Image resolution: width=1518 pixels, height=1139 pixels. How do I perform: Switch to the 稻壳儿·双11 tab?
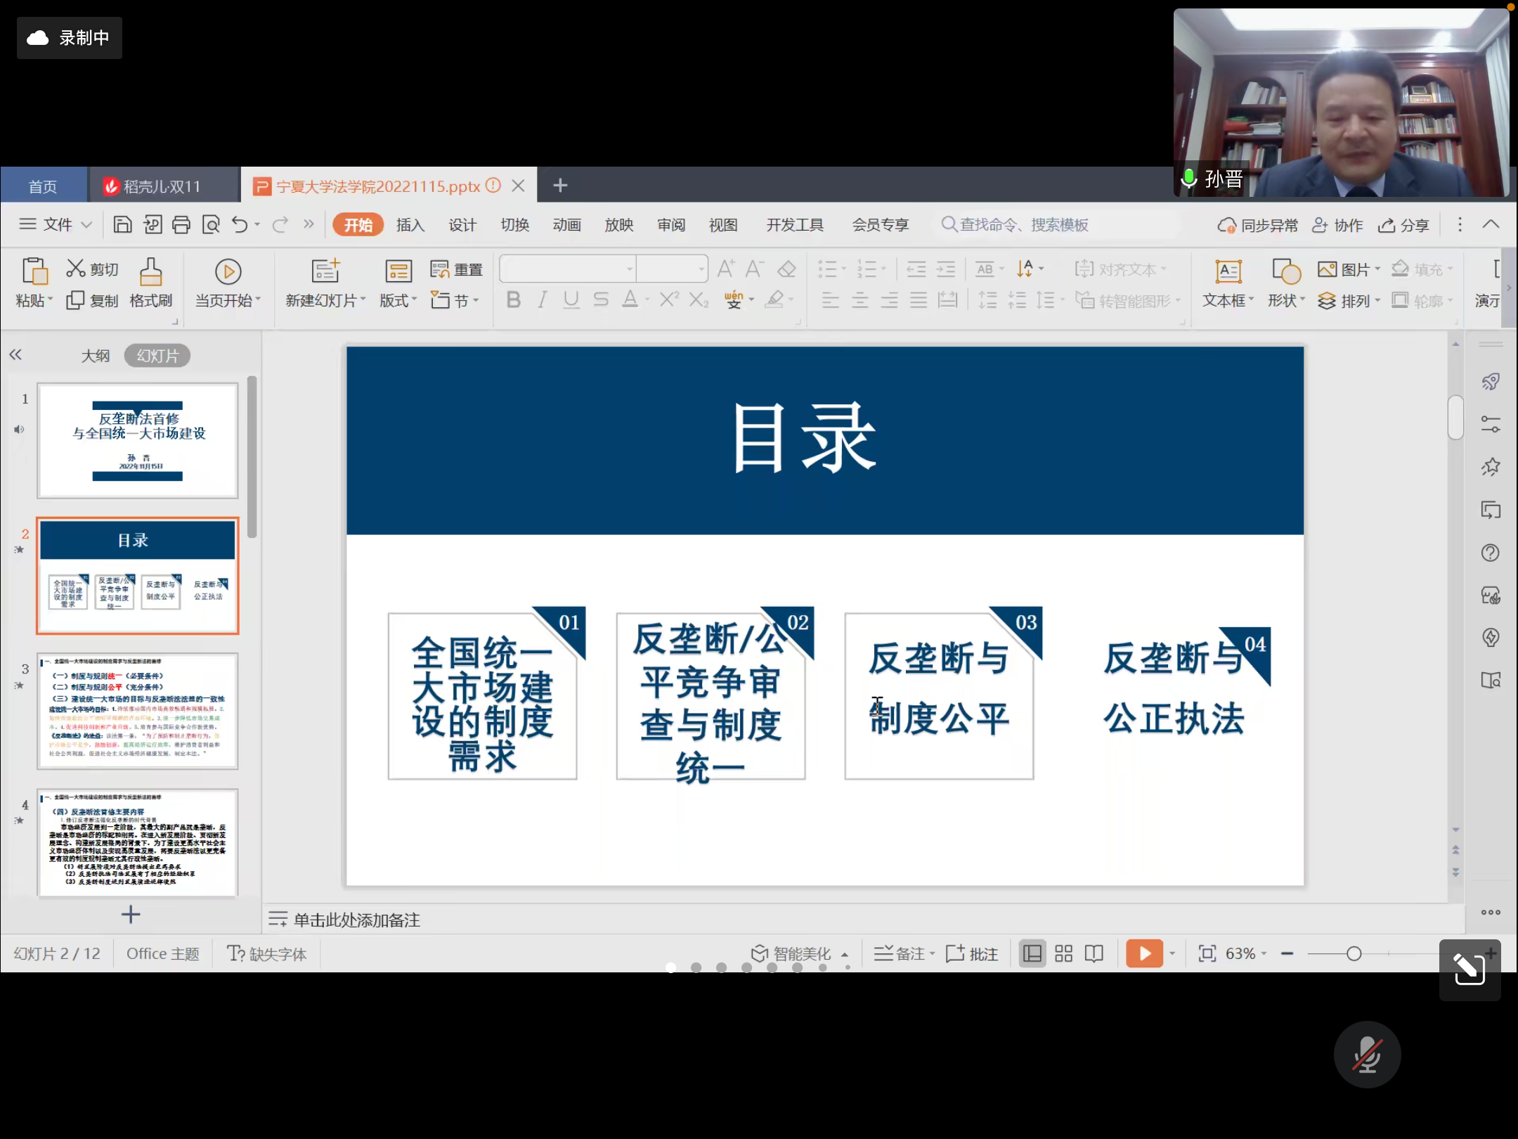162,186
